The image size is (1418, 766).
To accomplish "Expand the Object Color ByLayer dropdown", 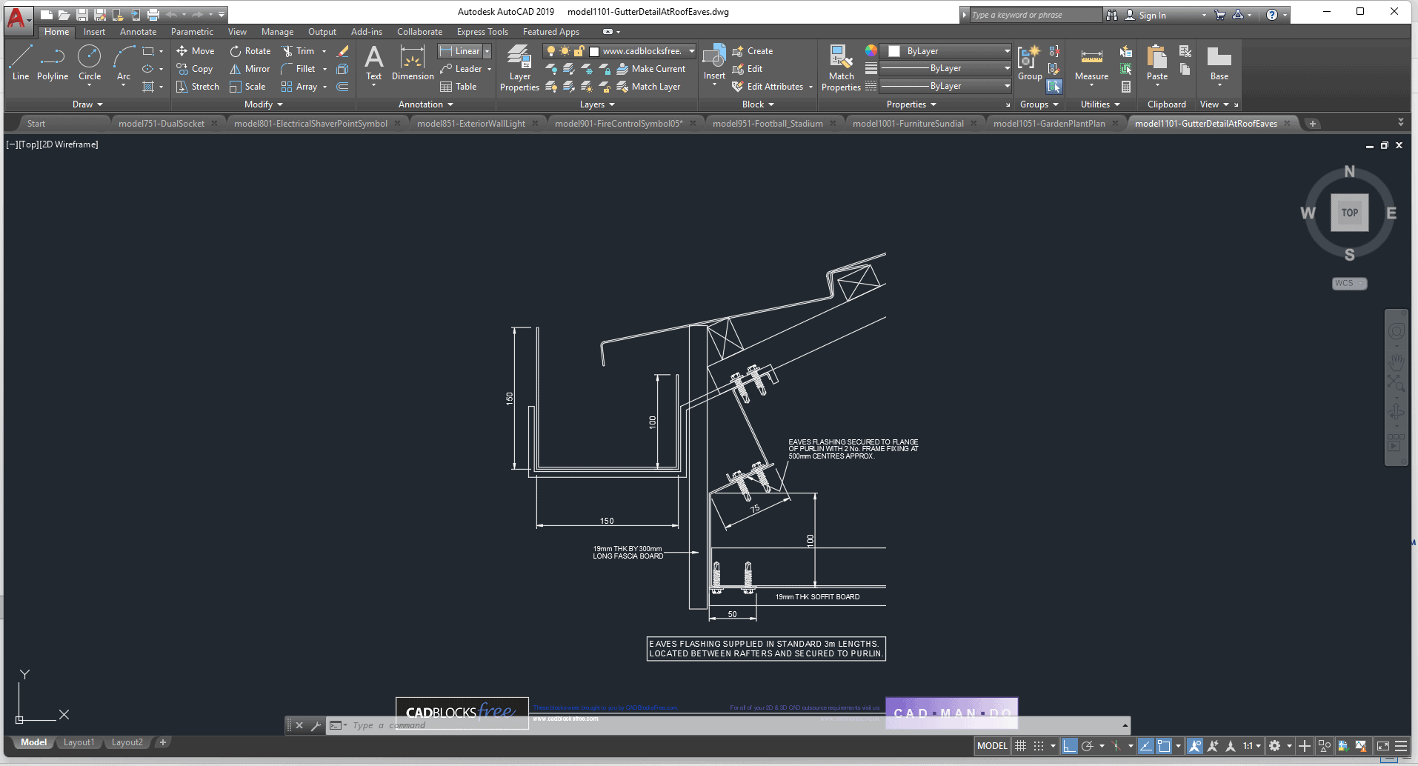I will point(1007,51).
